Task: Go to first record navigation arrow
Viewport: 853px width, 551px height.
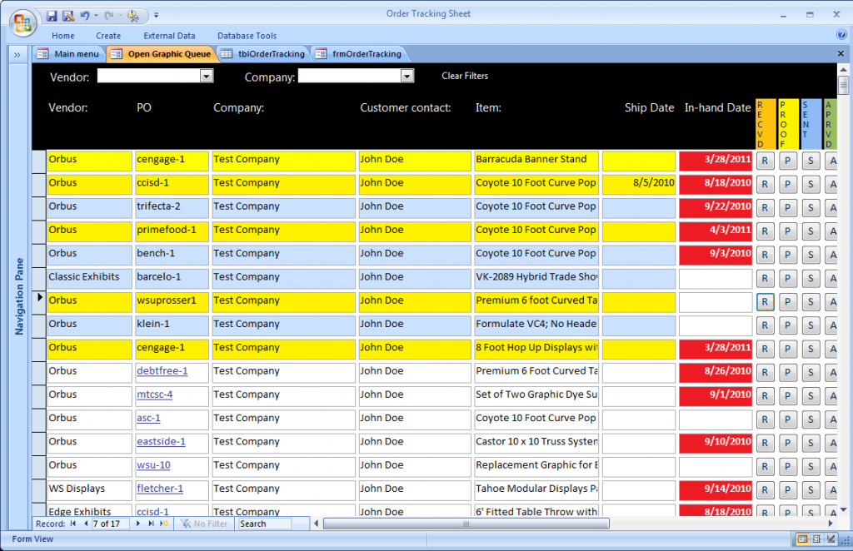Action: (73, 524)
